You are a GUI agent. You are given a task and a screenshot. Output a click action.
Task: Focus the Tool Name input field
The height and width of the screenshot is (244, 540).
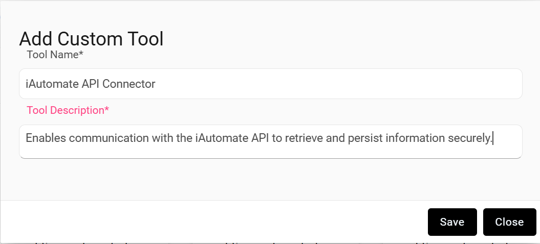(270, 84)
